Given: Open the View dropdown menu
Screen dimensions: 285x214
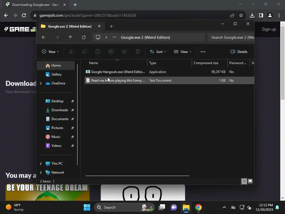Looking at the screenshot, I should (183, 52).
